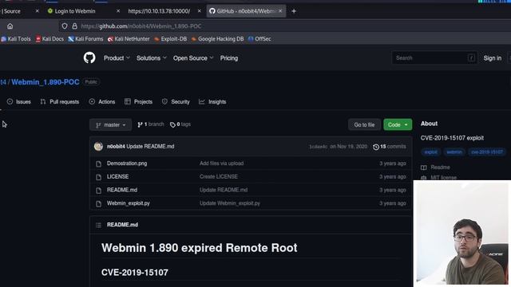
Task: Open the Update README.md latest commit message
Action: click(150, 147)
